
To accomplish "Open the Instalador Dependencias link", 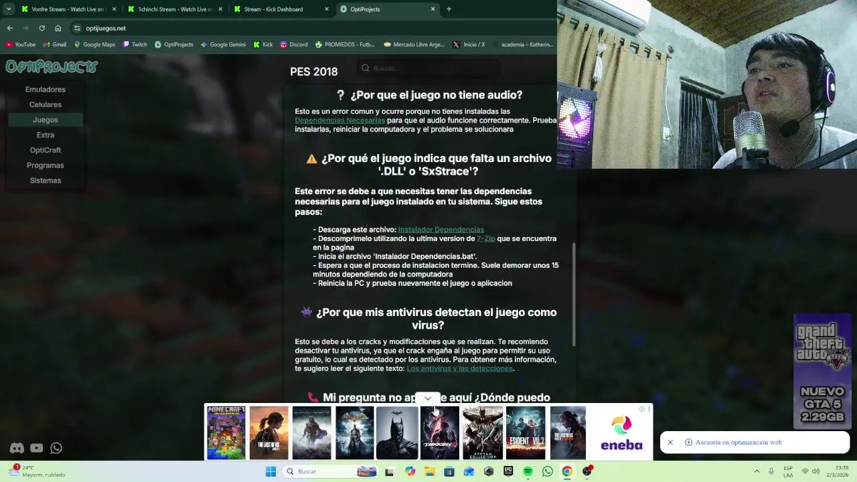I will (441, 230).
